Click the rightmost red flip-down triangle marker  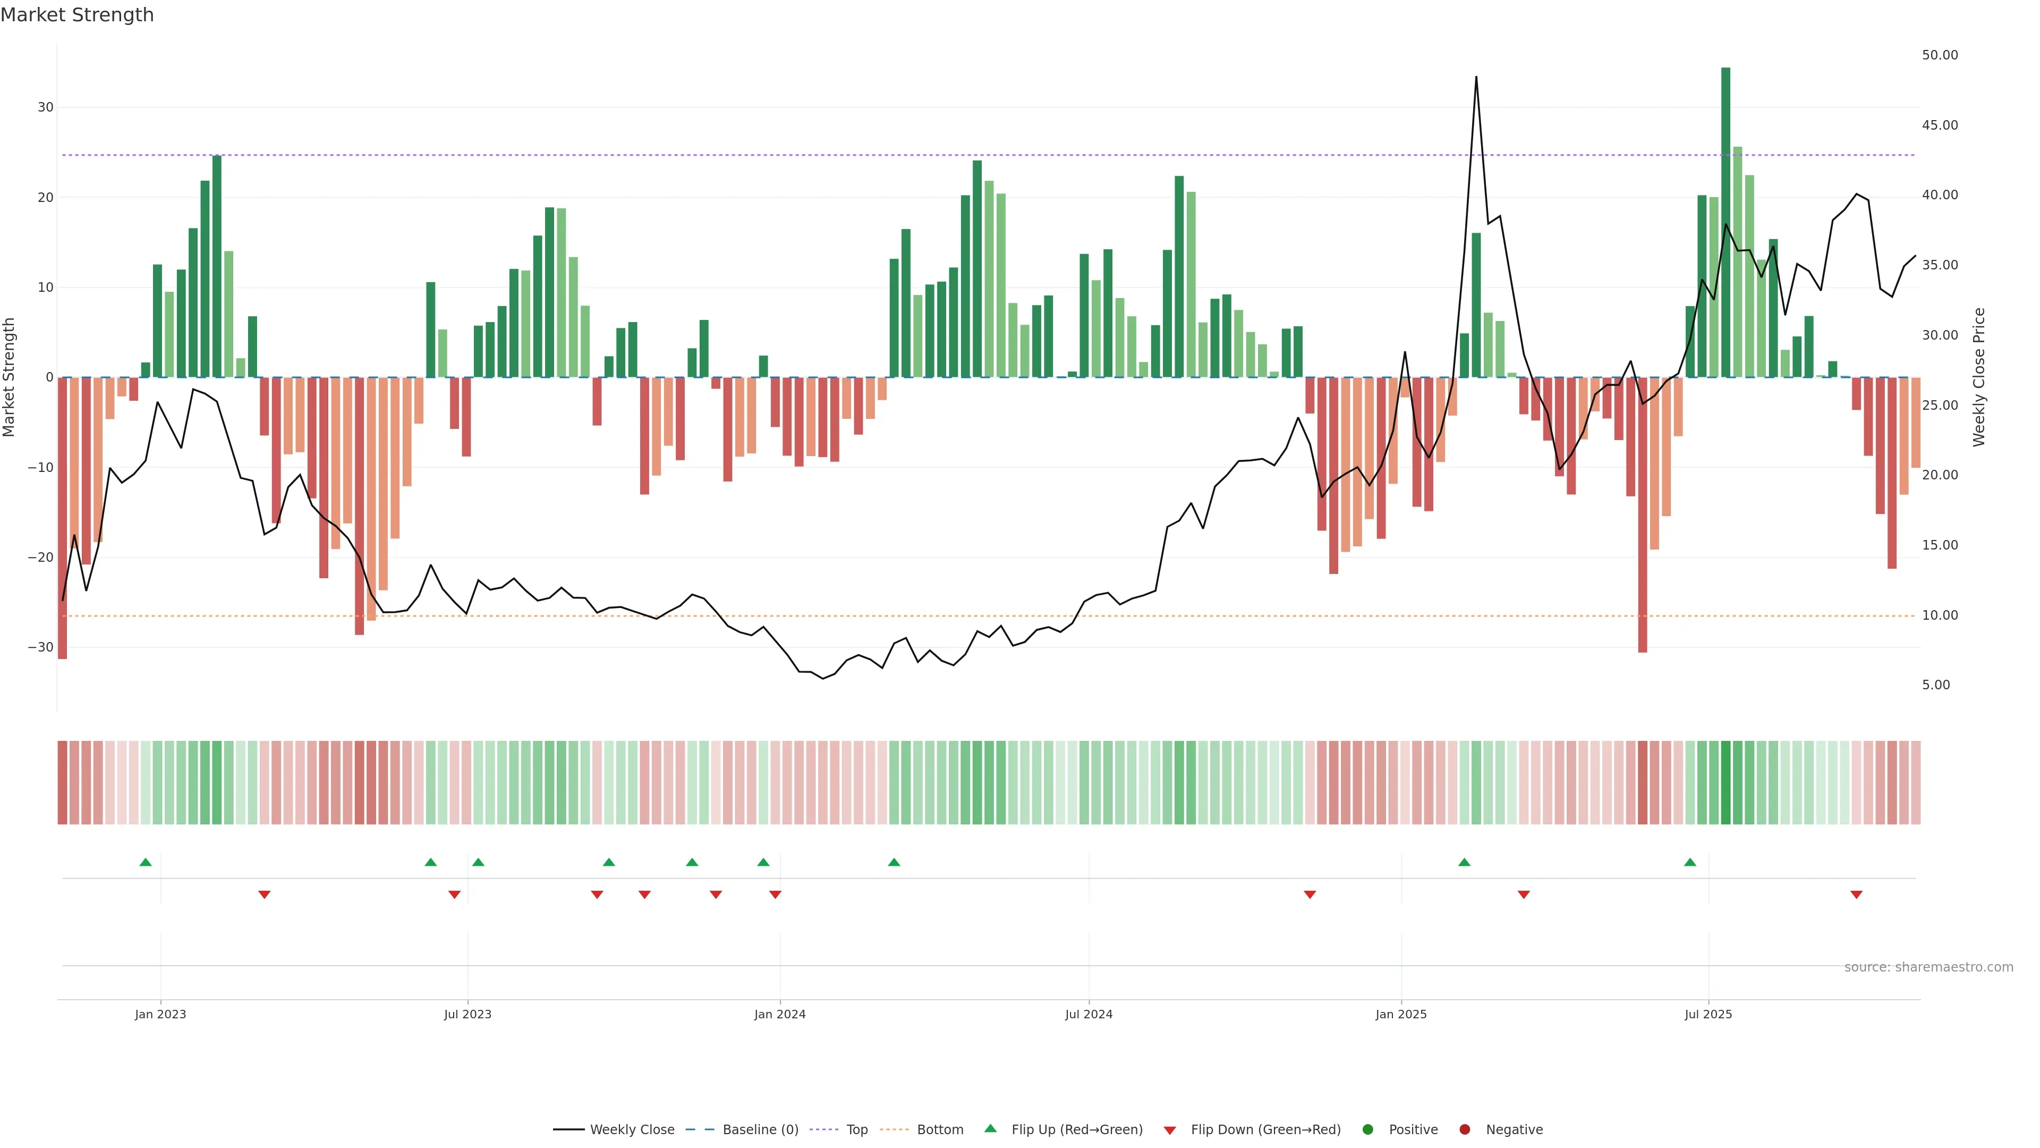[x=1856, y=894]
